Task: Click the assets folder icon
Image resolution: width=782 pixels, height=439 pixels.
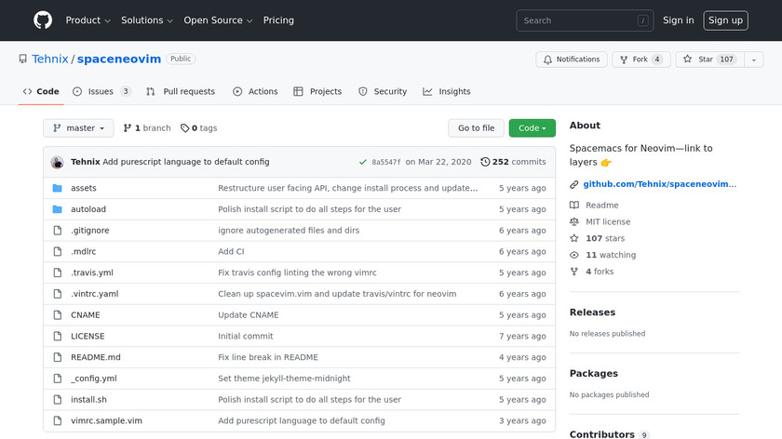Action: [x=58, y=188]
